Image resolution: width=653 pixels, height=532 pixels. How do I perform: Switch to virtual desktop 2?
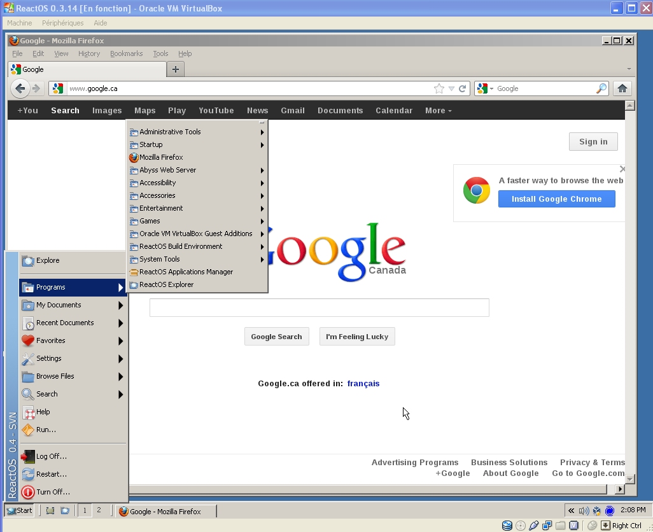99,510
